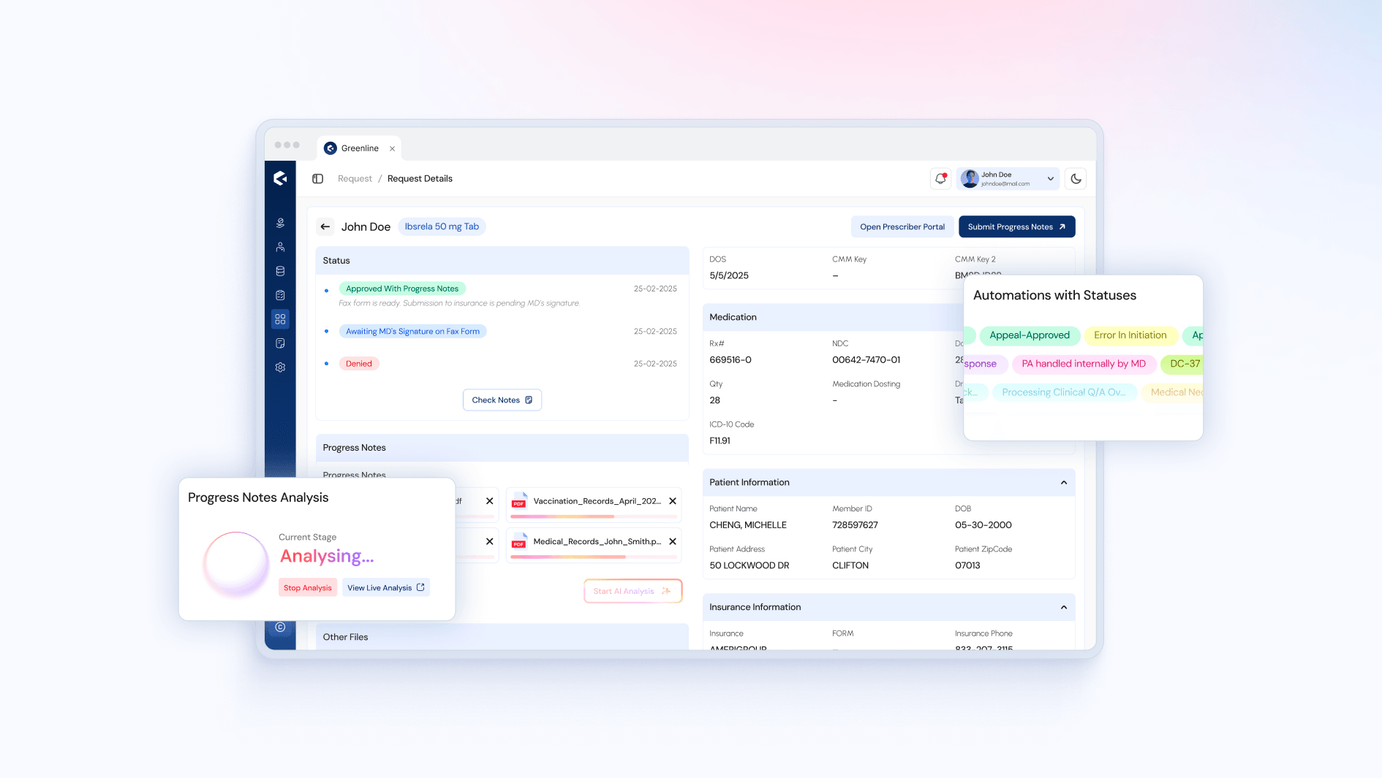Click the Check Notes button
The width and height of the screenshot is (1382, 778).
click(502, 400)
